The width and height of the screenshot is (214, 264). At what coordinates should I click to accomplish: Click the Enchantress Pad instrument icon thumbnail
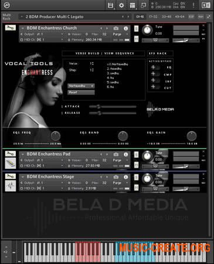coord(11,163)
